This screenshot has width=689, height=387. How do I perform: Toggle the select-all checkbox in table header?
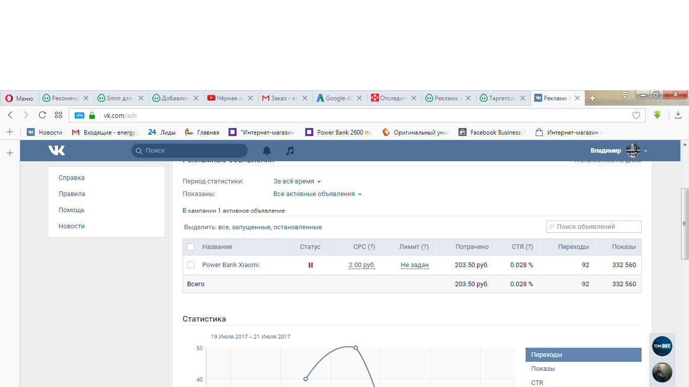191,247
